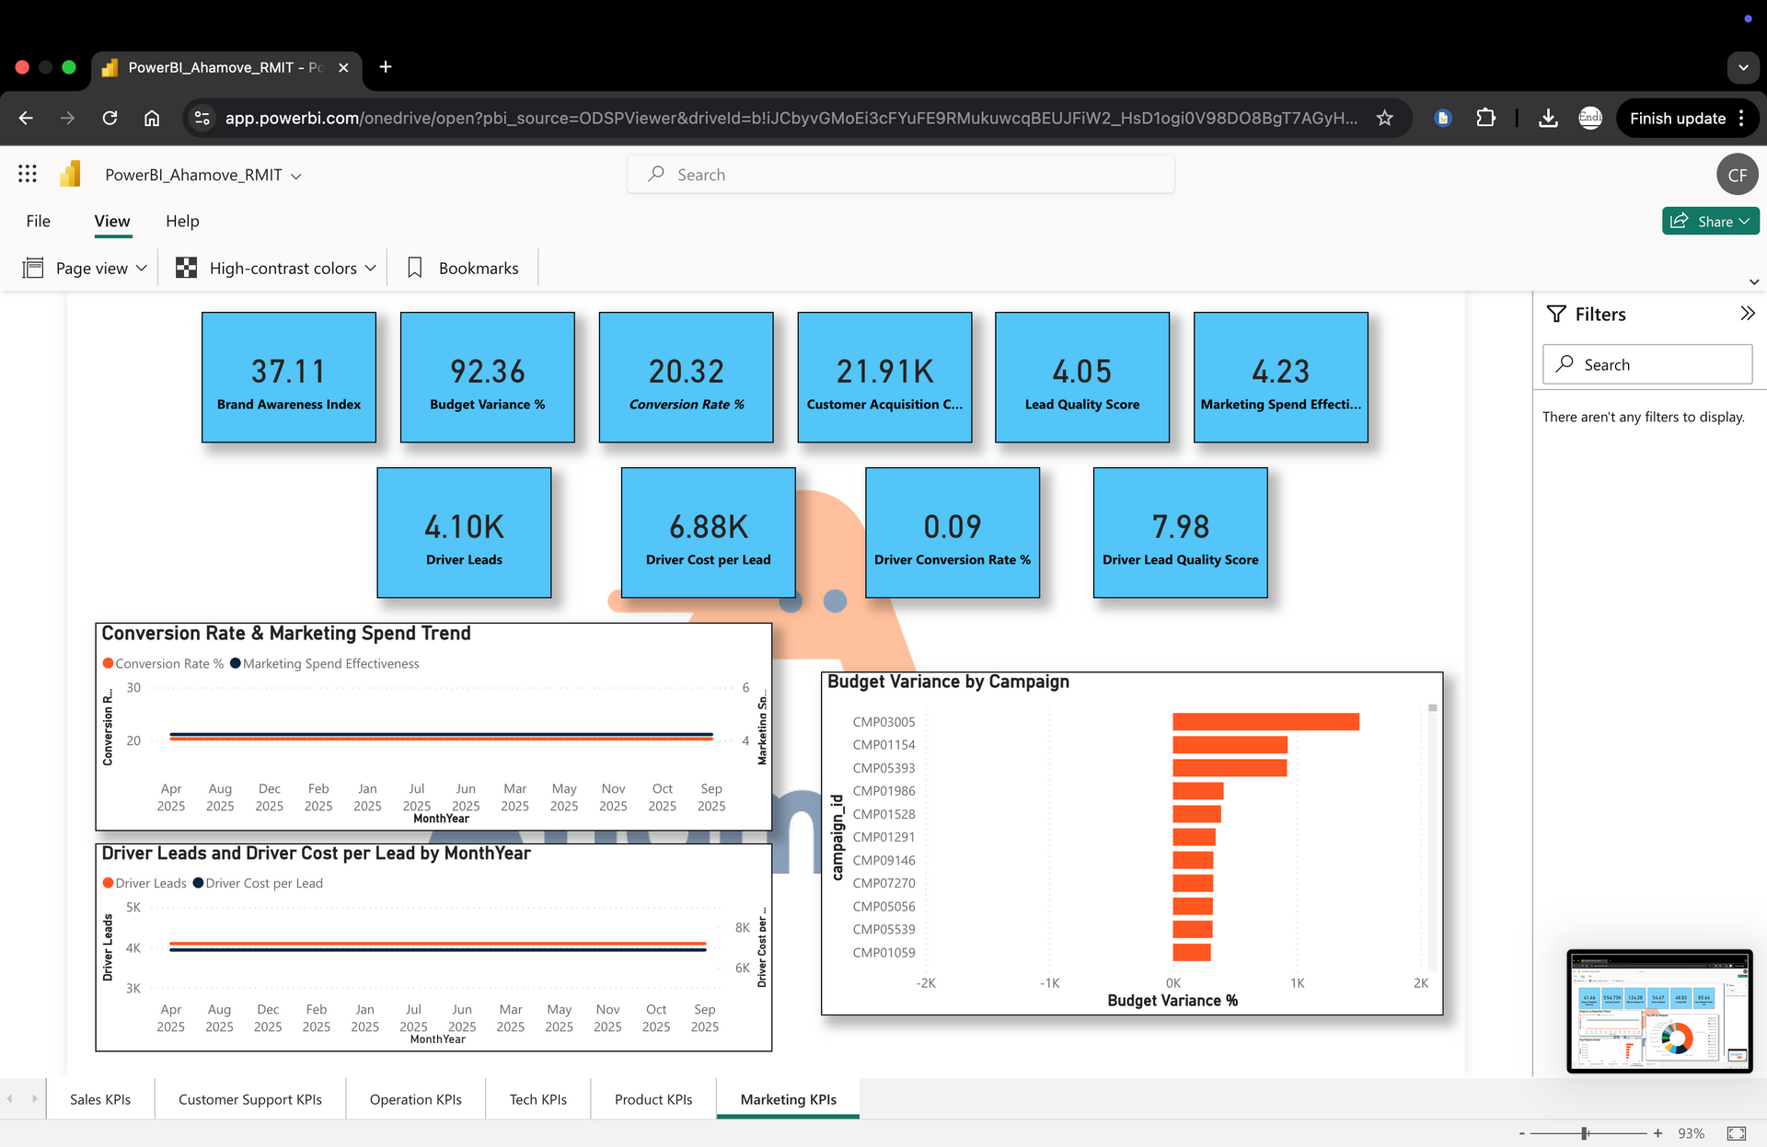Click the Finish update button
This screenshot has height=1147, width=1767.
point(1677,118)
